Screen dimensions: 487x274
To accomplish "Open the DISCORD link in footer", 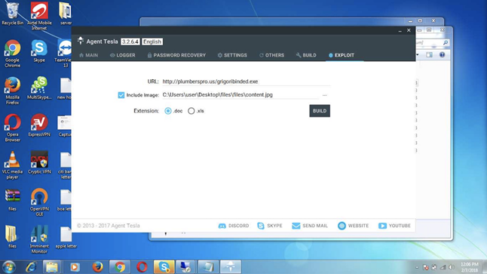I will pyautogui.click(x=234, y=226).
